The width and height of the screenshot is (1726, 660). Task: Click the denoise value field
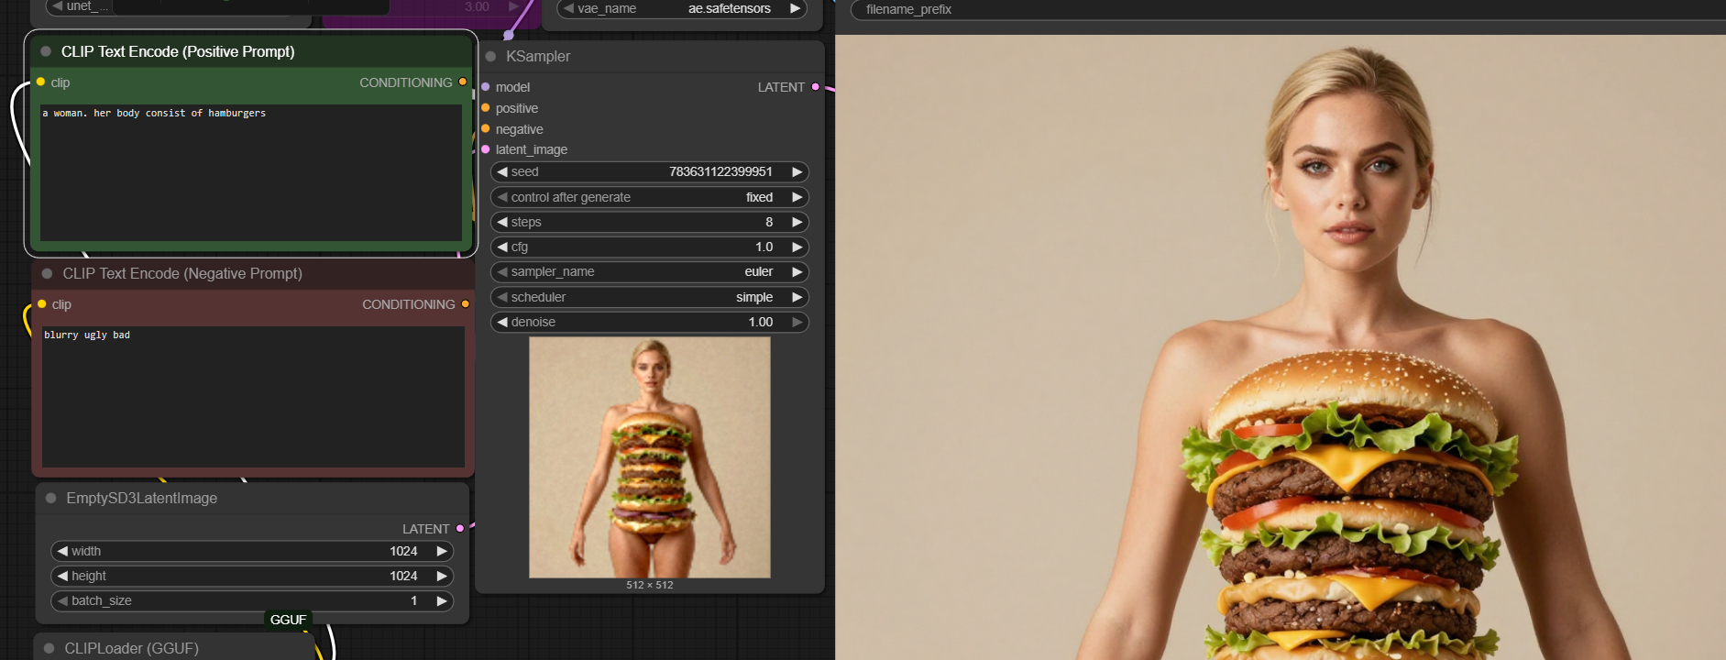pyautogui.click(x=650, y=322)
